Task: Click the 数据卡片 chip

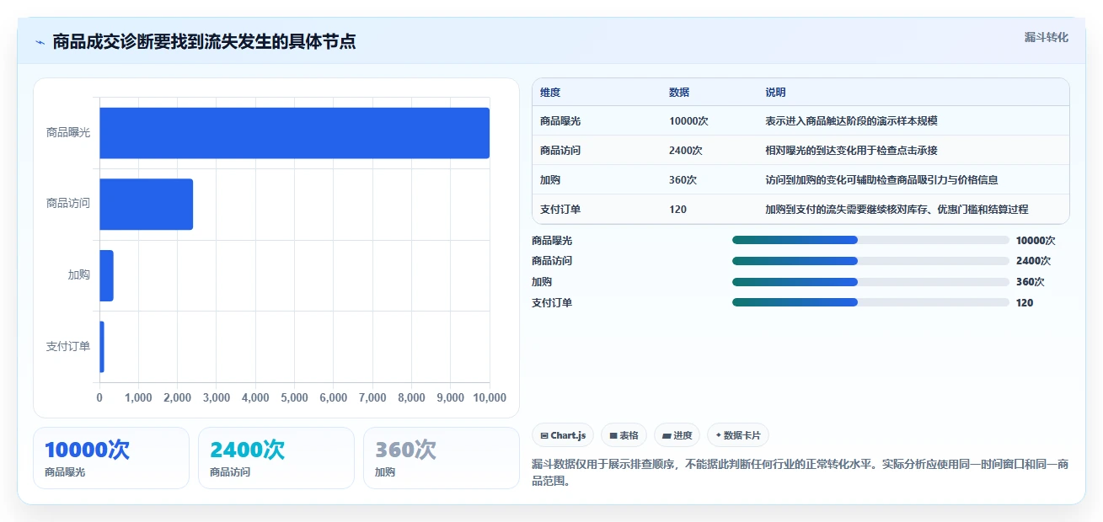Action: (738, 435)
